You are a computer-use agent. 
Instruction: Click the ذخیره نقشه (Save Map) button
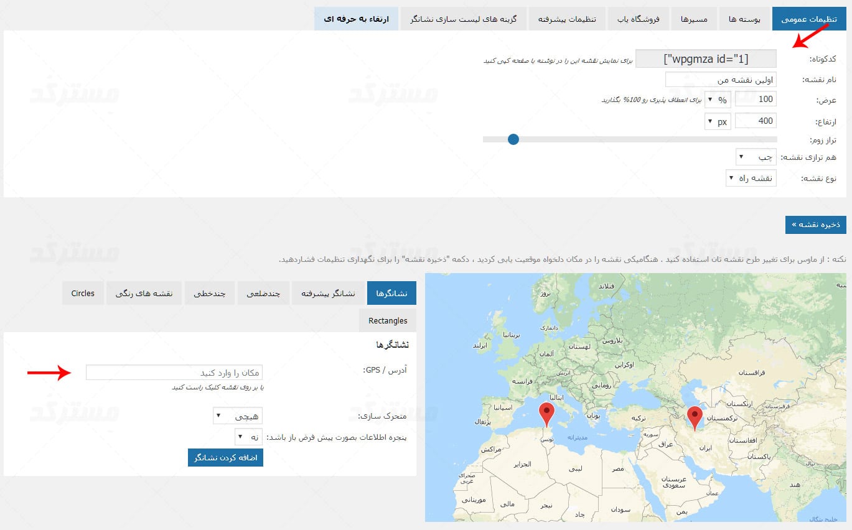815,225
